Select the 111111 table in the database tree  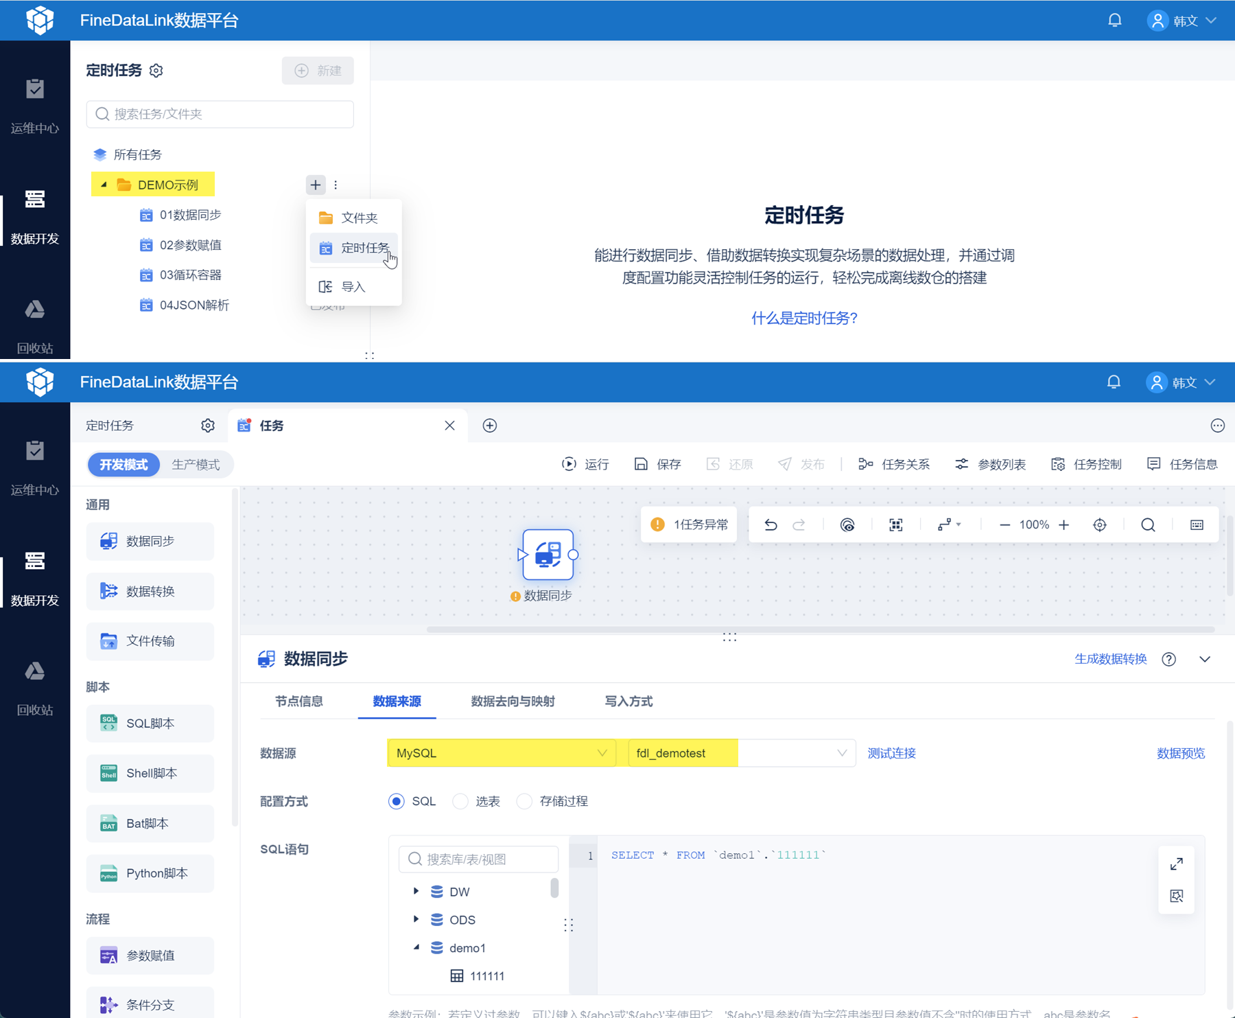[x=478, y=976]
